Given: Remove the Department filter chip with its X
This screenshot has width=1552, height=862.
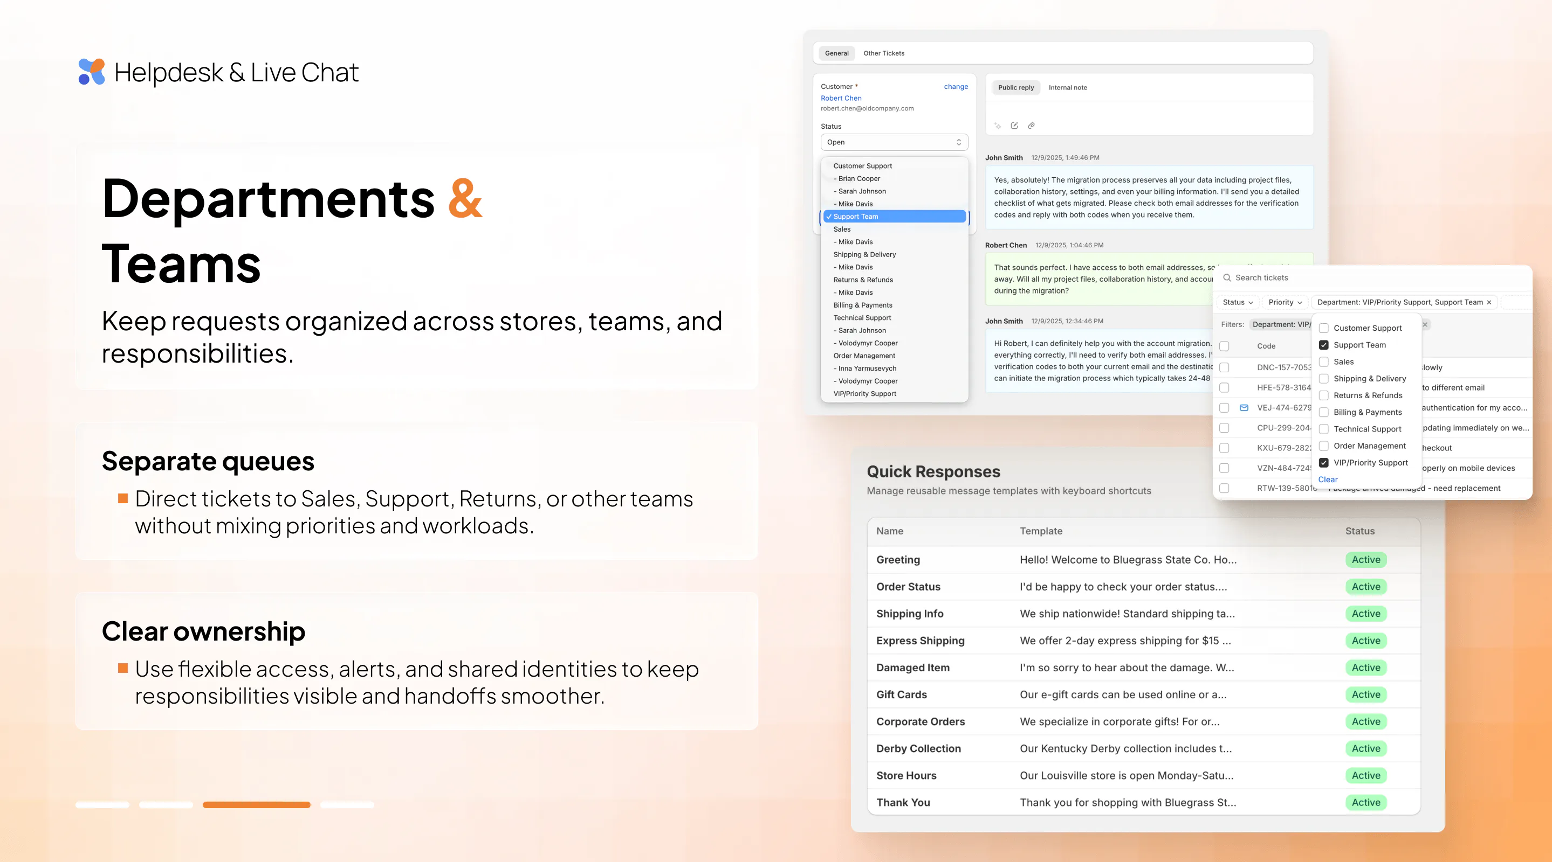Looking at the screenshot, I should tap(1489, 302).
